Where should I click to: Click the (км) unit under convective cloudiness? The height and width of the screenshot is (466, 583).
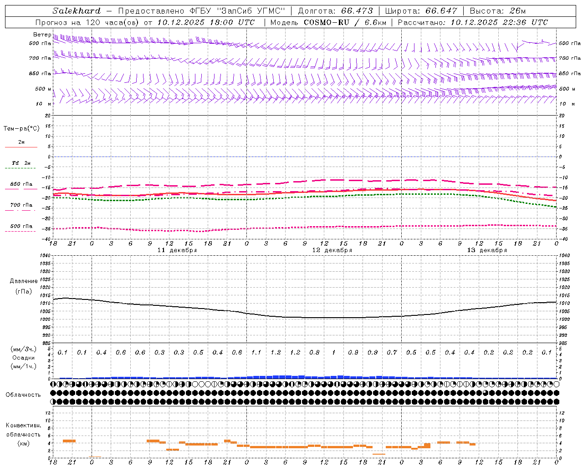tap(24, 443)
